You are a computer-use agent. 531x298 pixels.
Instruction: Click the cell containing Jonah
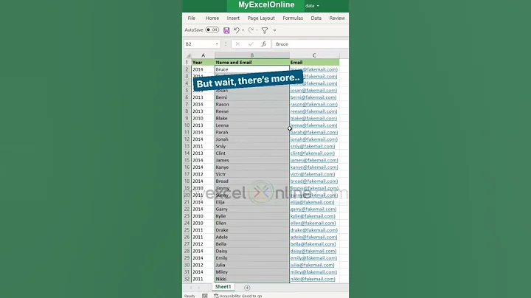click(x=252, y=139)
